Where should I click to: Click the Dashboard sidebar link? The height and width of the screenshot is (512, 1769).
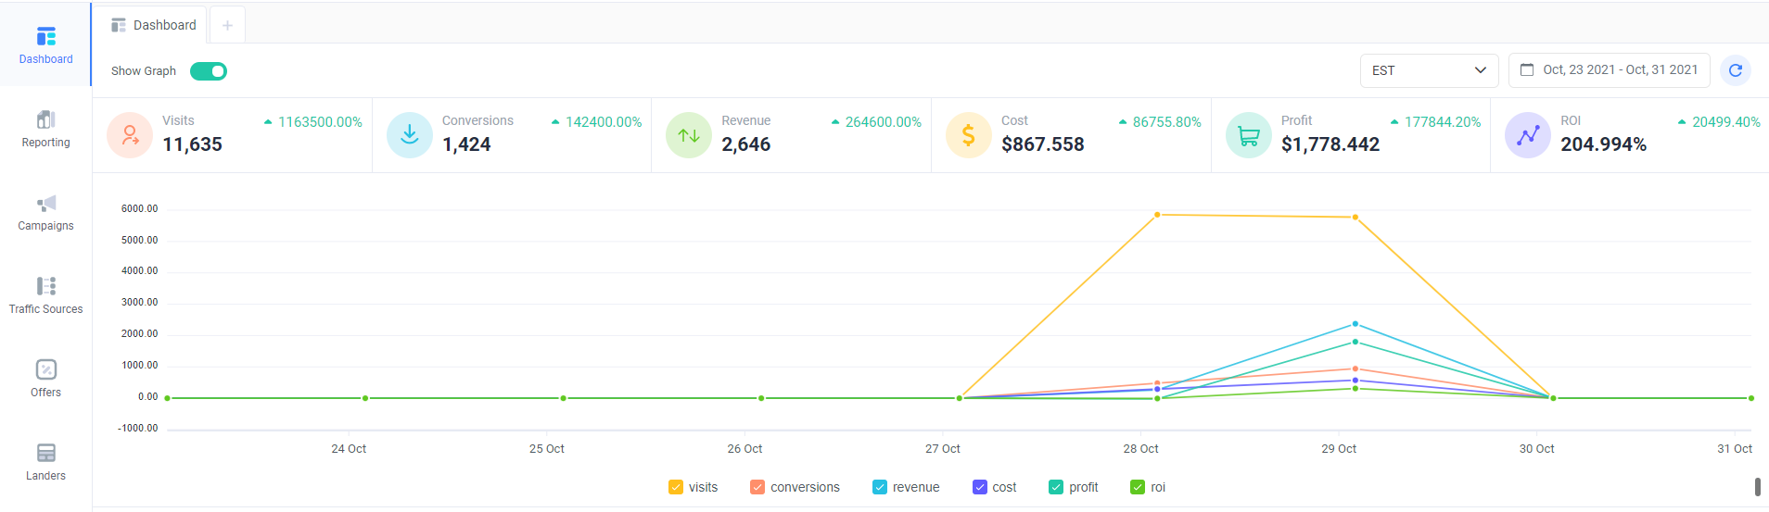coord(45,45)
